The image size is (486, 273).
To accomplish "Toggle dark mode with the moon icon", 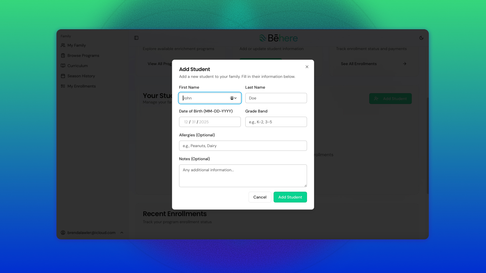I will (x=421, y=38).
